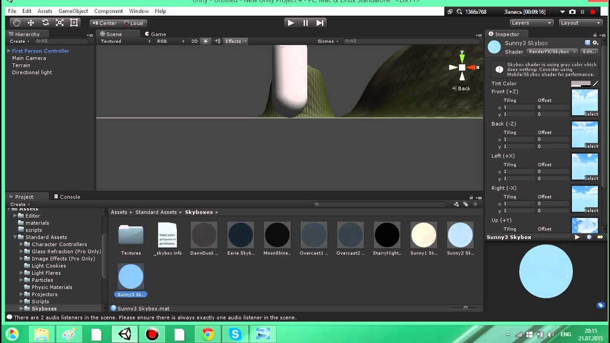Click the Scene view orientation gizmo

(462, 68)
